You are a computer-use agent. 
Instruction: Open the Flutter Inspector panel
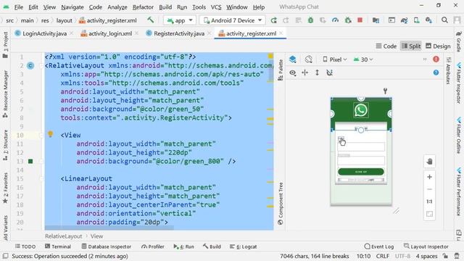[x=459, y=83]
